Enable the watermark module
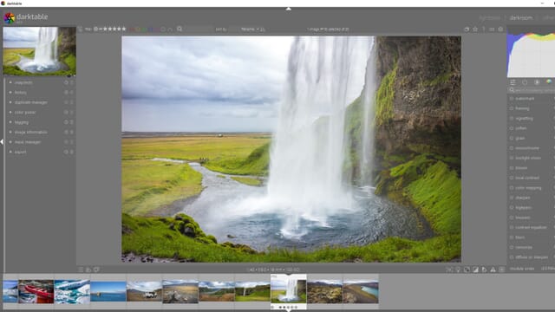The height and width of the screenshot is (312, 555). [x=512, y=99]
